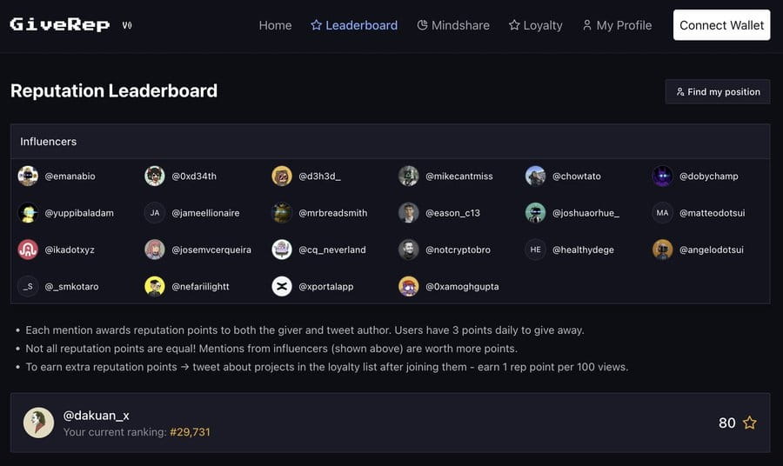This screenshot has width=783, height=466.
Task: Click the star icon beside Loyalty
Action: (x=514, y=25)
